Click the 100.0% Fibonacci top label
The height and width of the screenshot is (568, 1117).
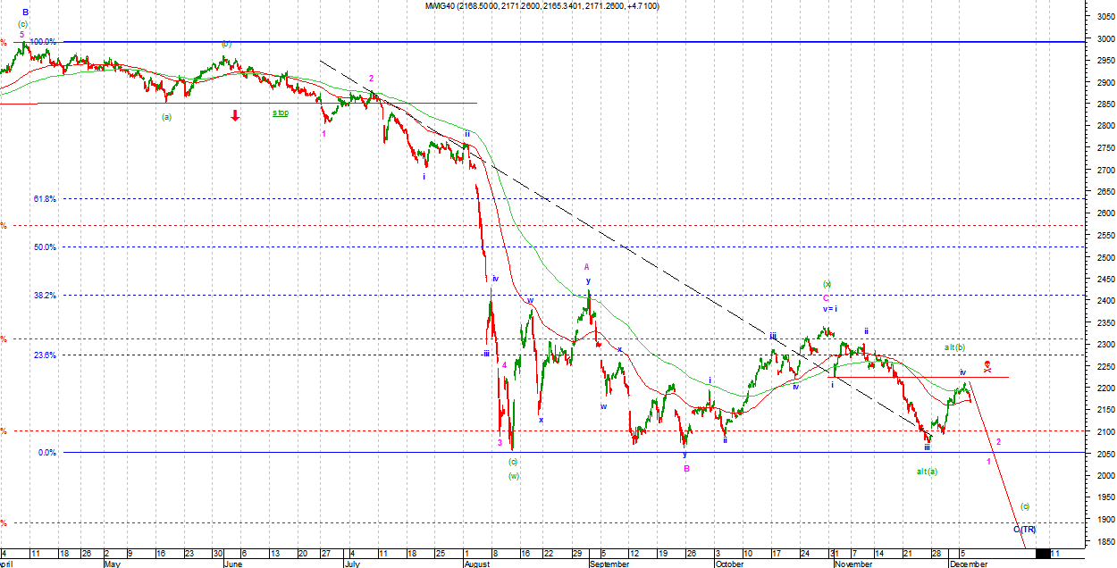click(x=43, y=42)
